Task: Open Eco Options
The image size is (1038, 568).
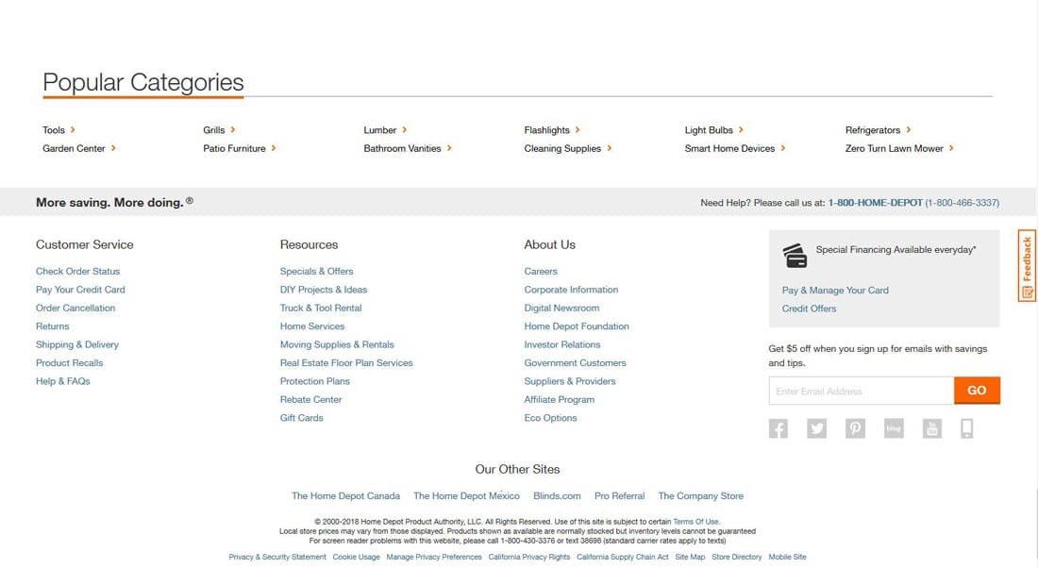Action: (x=551, y=418)
